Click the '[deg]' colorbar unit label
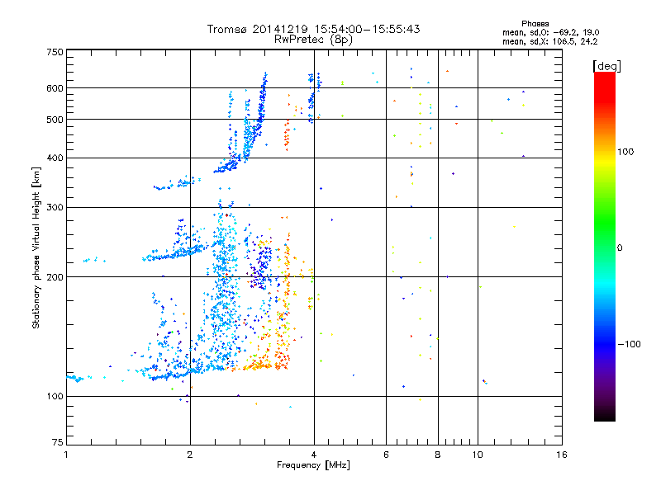Screen dimensions: 661x495 [606, 66]
